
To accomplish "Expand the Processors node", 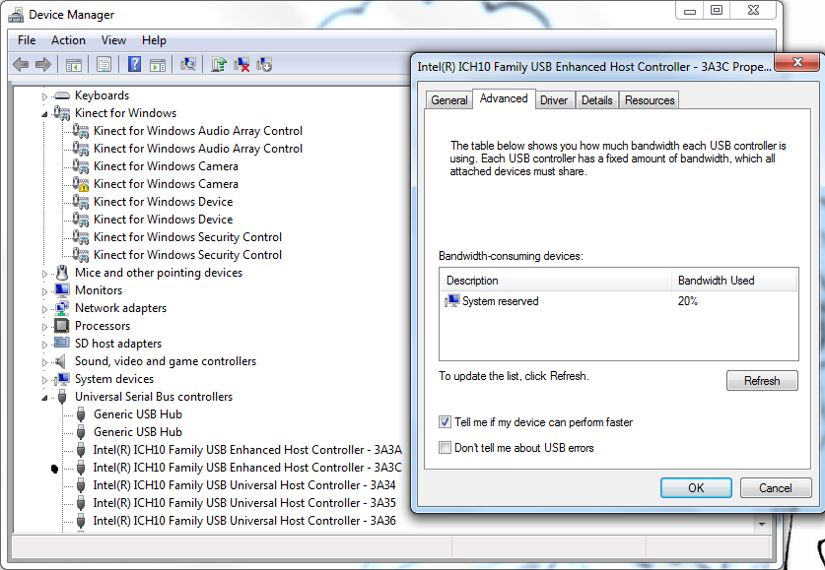I will pos(44,327).
